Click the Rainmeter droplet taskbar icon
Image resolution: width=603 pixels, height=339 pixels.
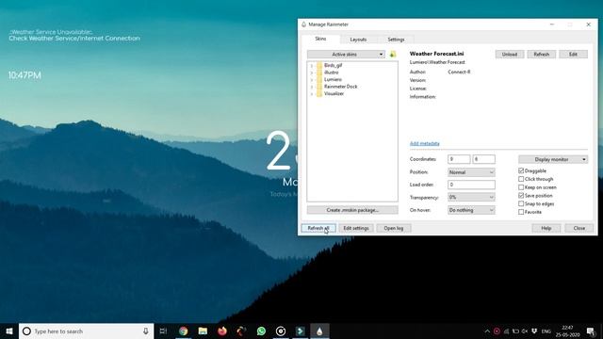tap(319, 331)
